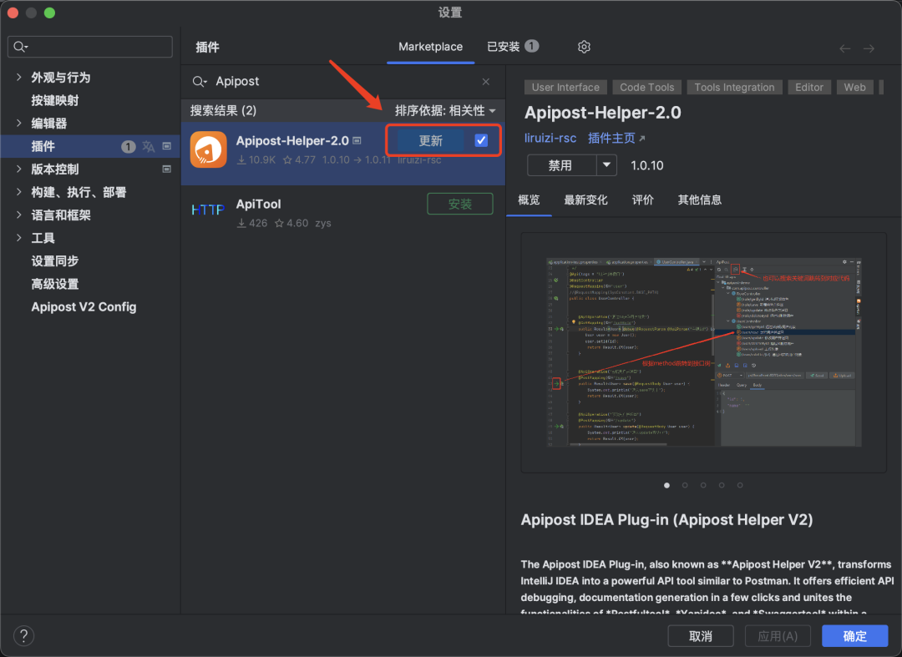Screen dimensions: 902x657
Task: Click the User Interface tag
Action: [565, 88]
